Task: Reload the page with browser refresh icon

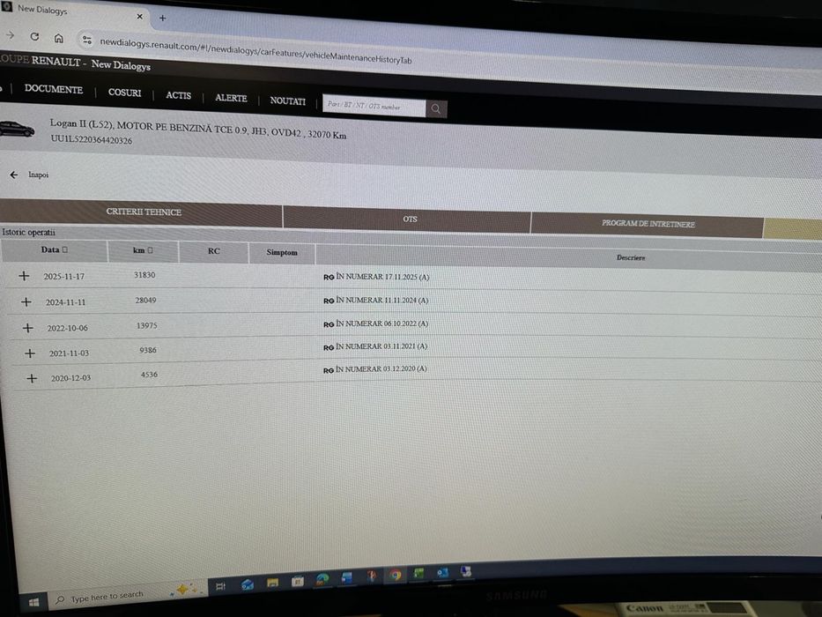Action: coord(34,36)
